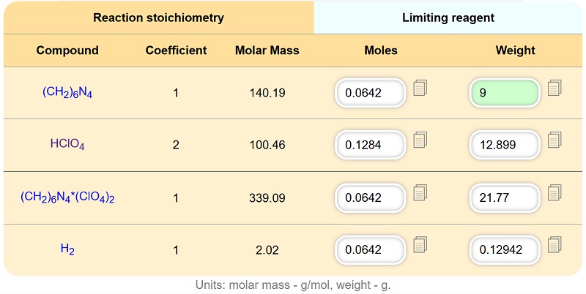Copy the HClO4 weight value
Image resolution: width=586 pixels, height=294 pixels.
pos(555,140)
